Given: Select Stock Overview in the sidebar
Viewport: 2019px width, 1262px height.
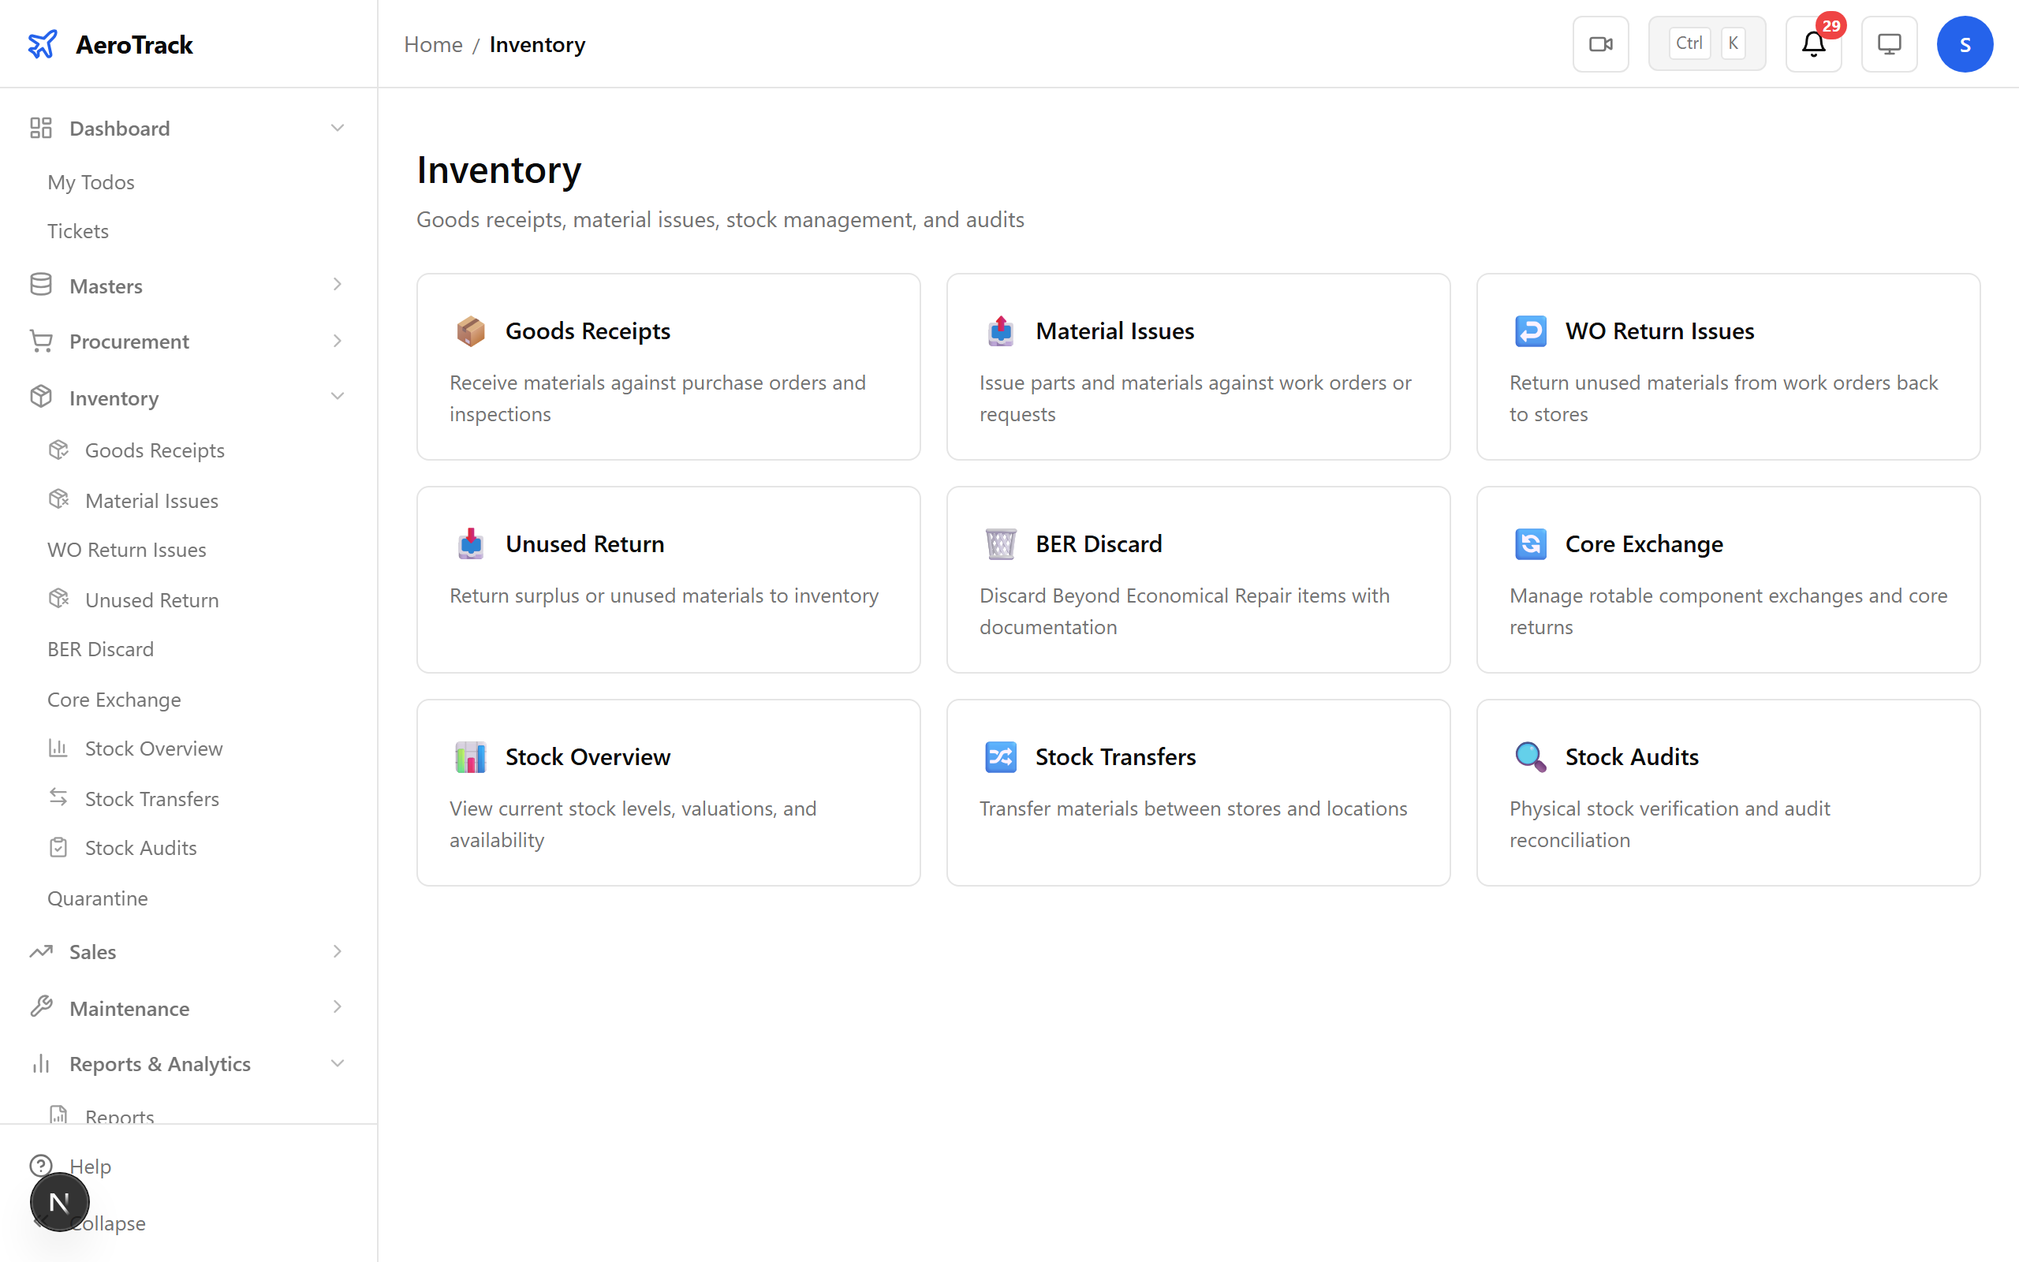Looking at the screenshot, I should pos(154,749).
